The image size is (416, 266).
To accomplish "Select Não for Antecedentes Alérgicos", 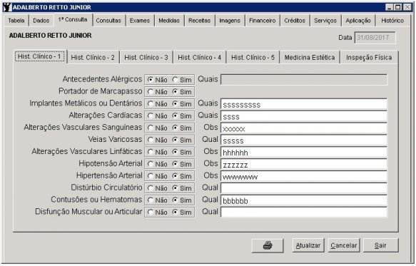I will [157, 80].
